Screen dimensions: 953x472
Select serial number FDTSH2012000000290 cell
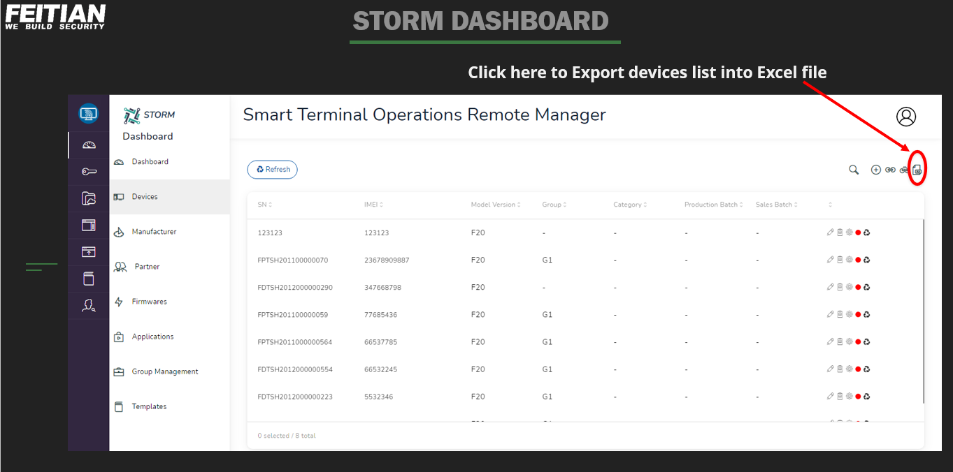(x=295, y=287)
